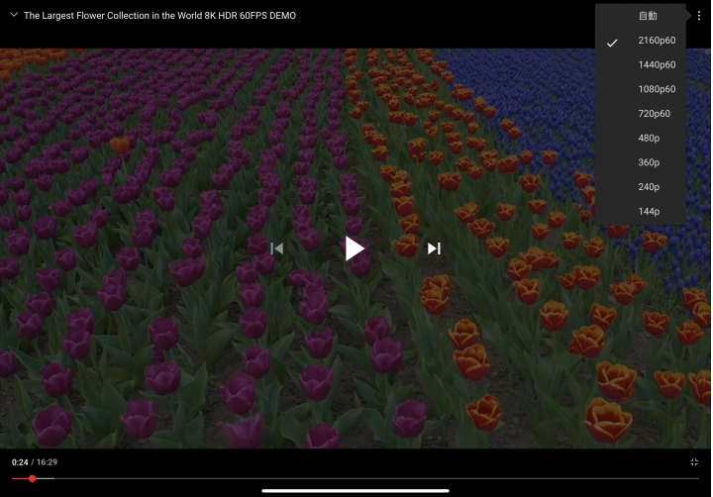Pick 720p60 quality
Image resolution: width=713 pixels, height=497 pixels.
point(641,114)
